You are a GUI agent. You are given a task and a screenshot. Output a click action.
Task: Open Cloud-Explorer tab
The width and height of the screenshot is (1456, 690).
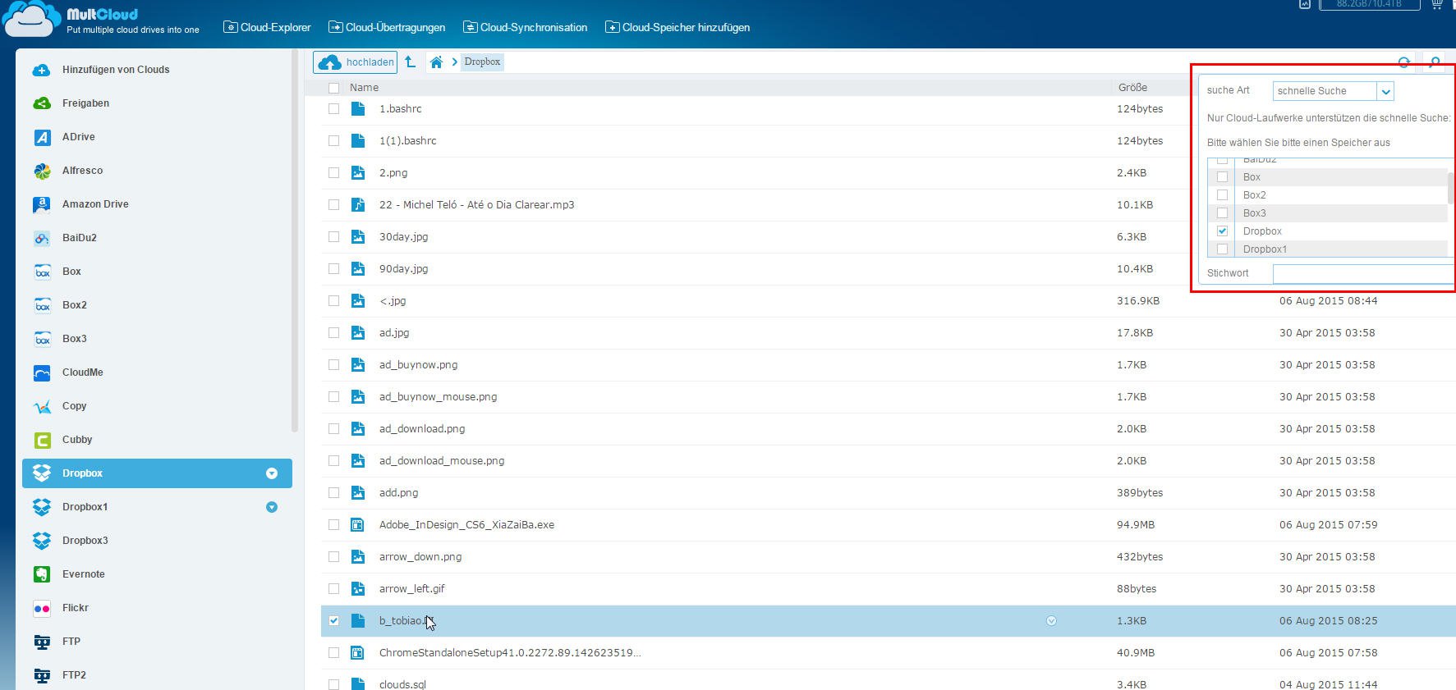click(267, 27)
